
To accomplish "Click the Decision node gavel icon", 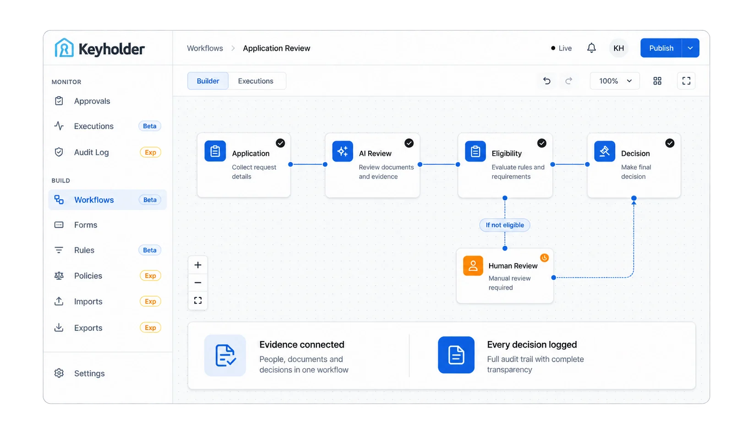I will (605, 151).
